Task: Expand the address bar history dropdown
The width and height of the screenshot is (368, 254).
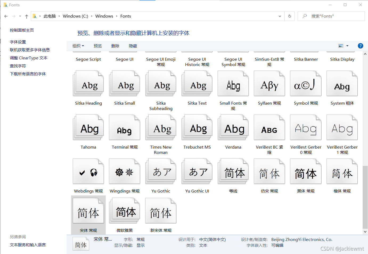Action: point(280,16)
